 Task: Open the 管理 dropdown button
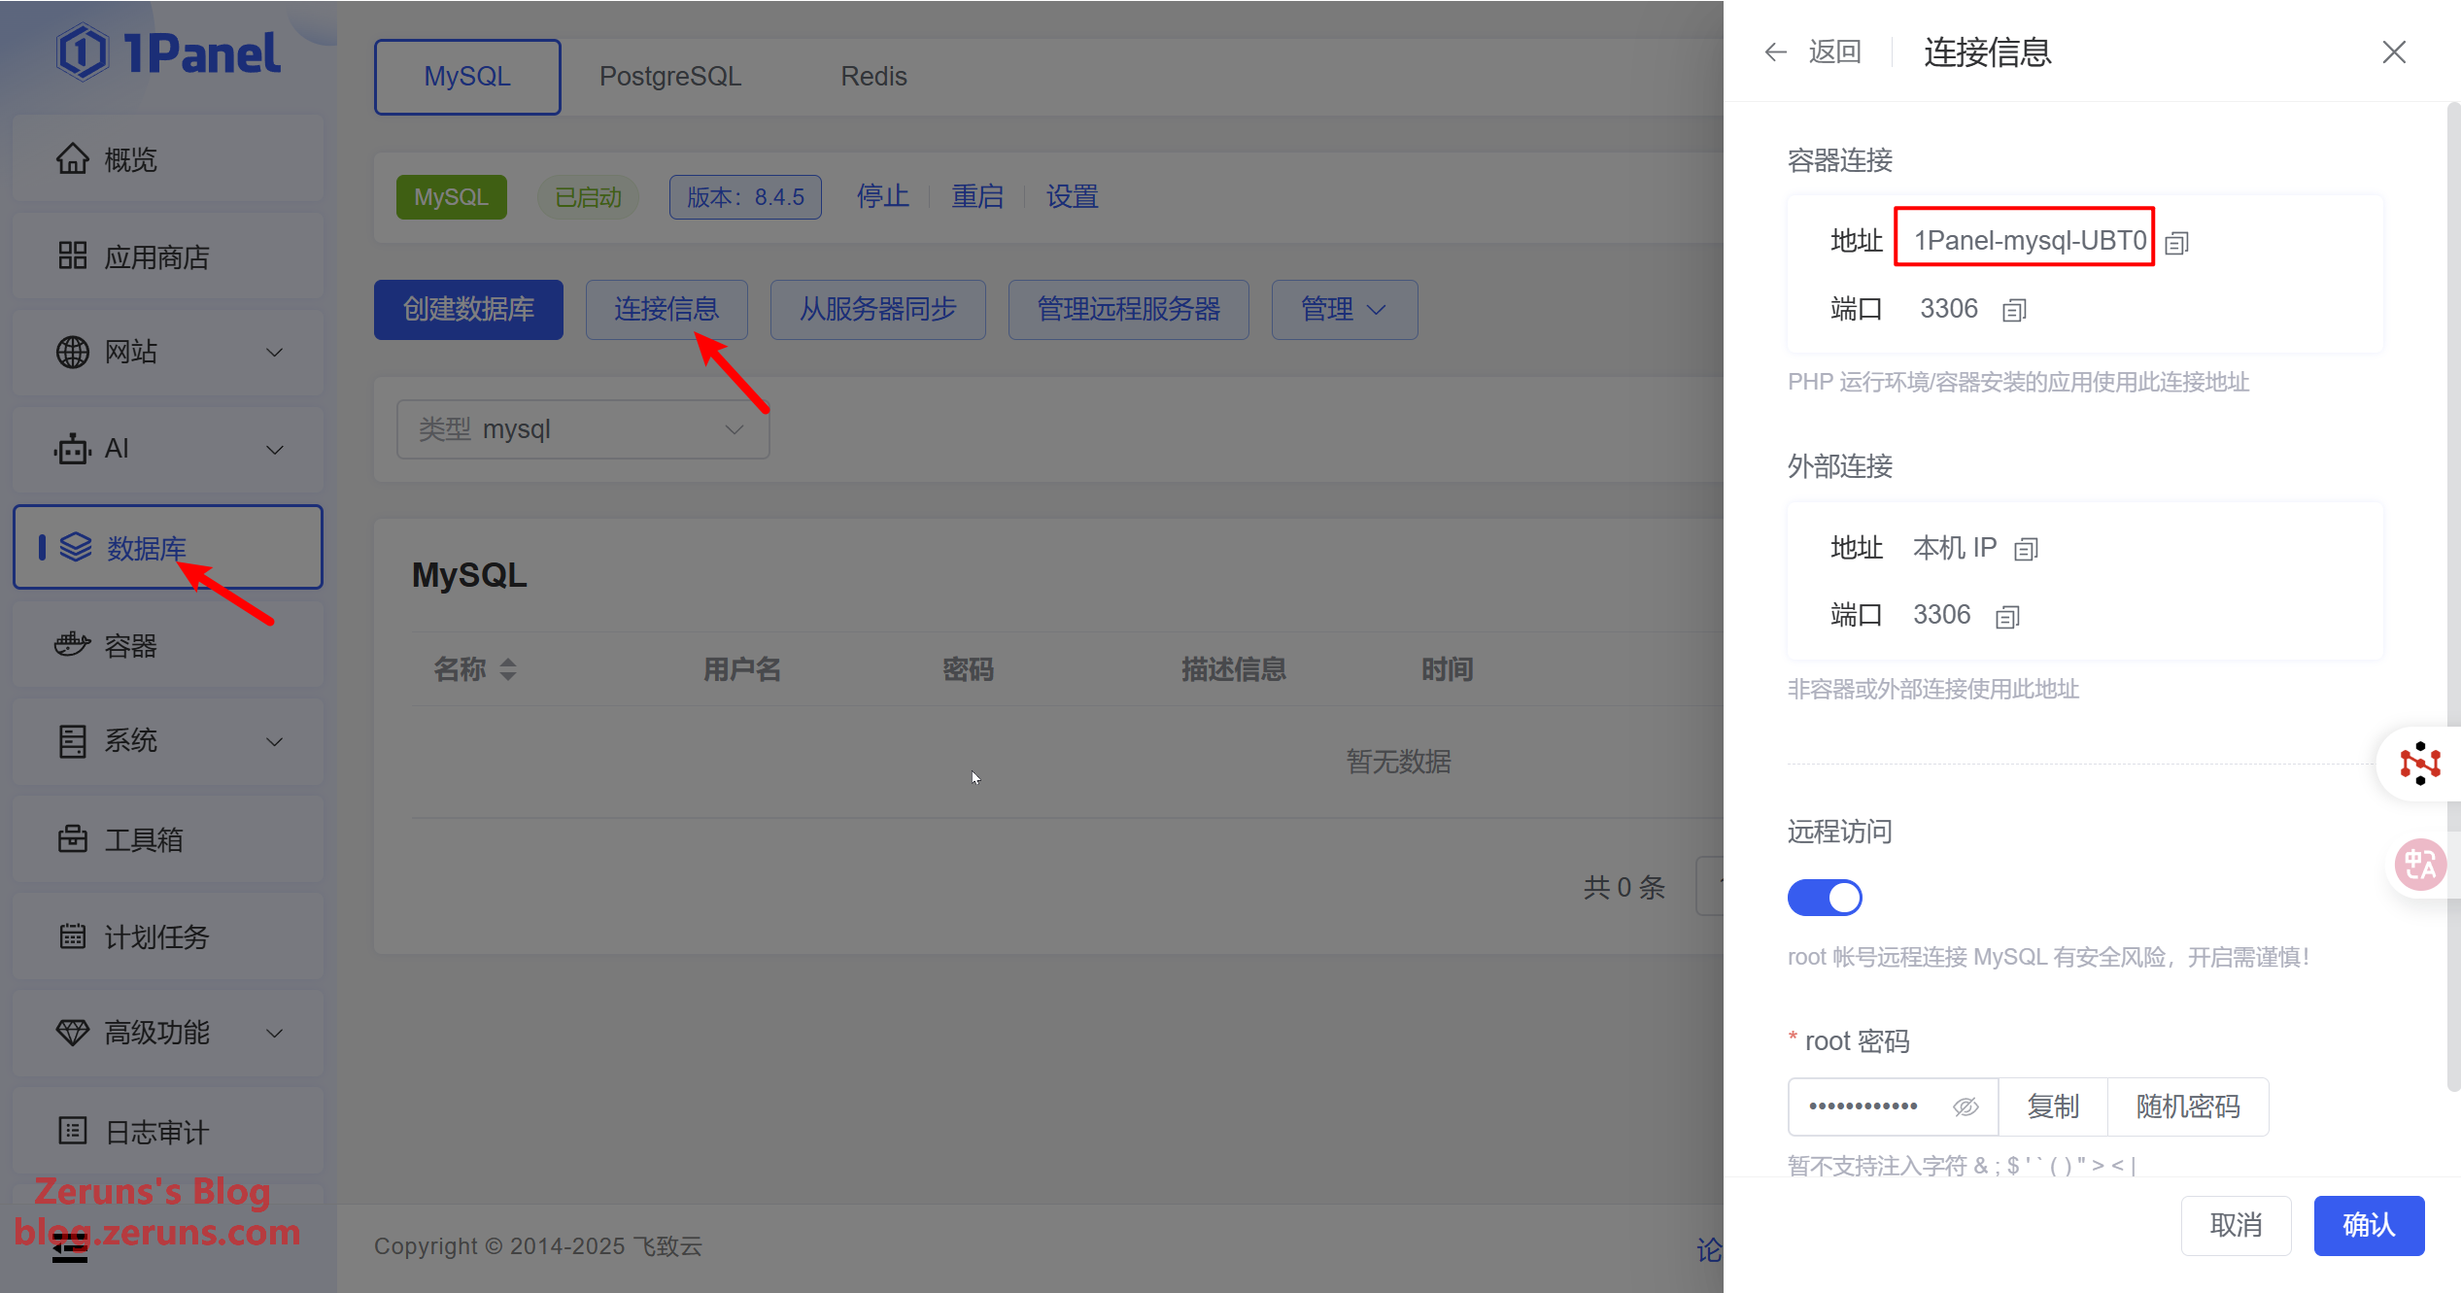[x=1345, y=310]
